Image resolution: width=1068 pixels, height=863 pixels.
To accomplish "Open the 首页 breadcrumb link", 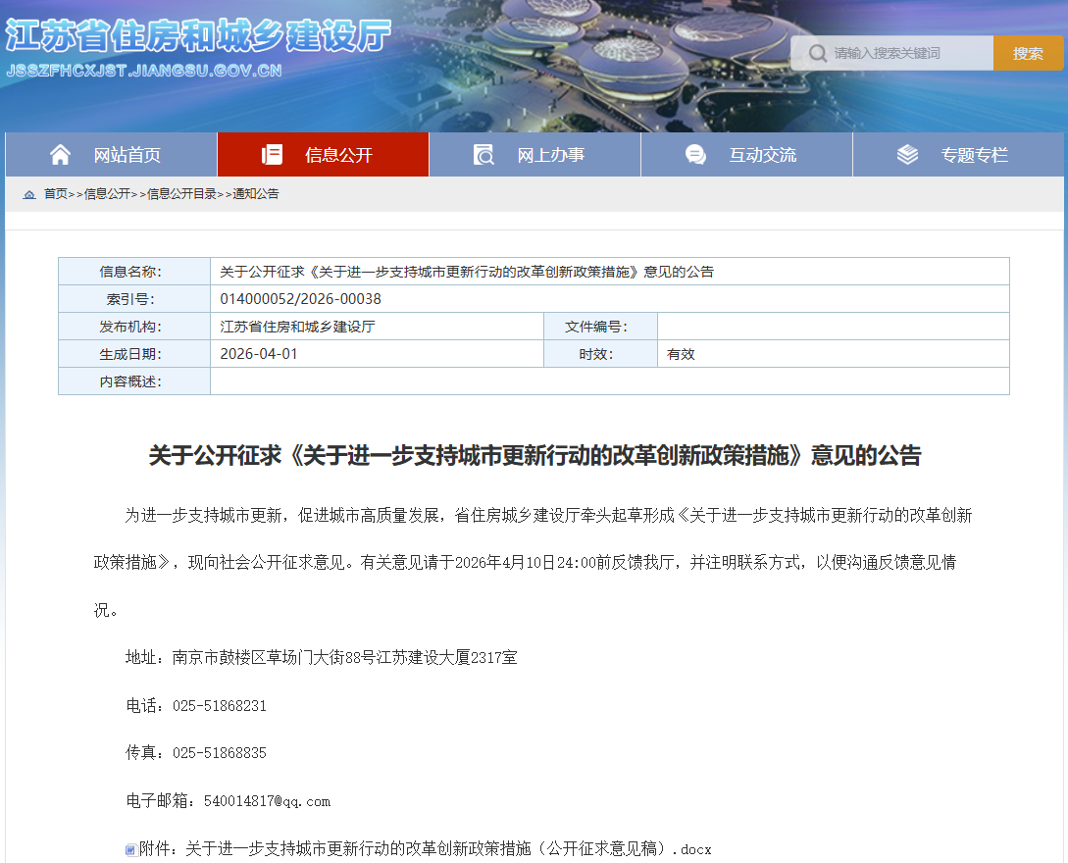I will pyautogui.click(x=55, y=194).
